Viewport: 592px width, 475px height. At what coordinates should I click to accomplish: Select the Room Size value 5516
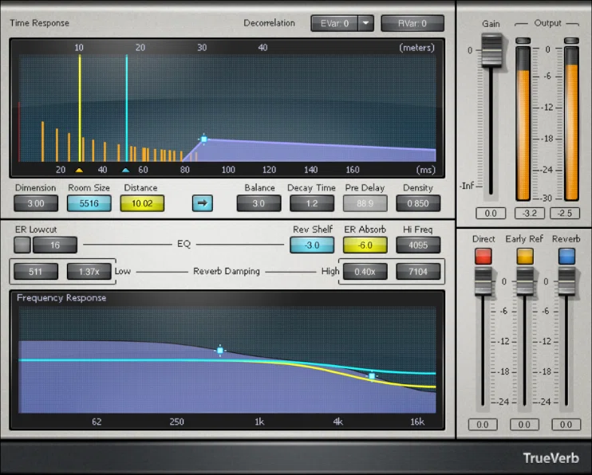tap(89, 203)
